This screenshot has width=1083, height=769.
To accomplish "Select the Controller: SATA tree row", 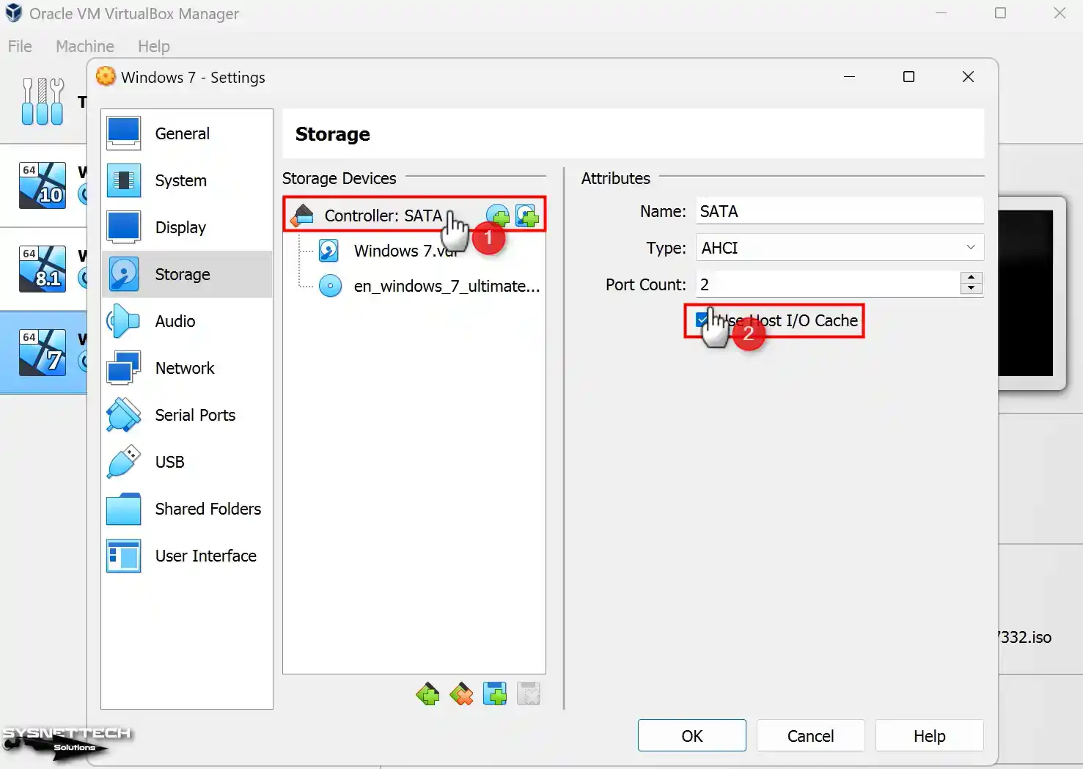I will pos(414,216).
